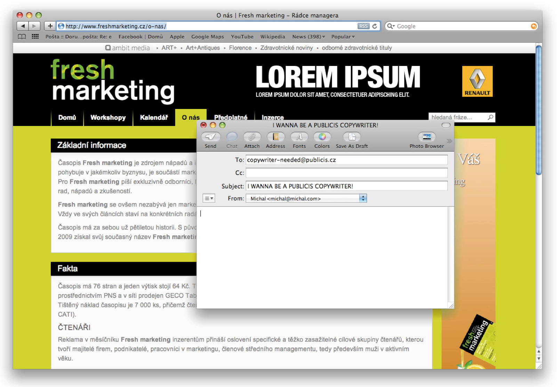This screenshot has height=387, width=557.
Task: Open Top Sites grid icon
Action: click(x=35, y=36)
